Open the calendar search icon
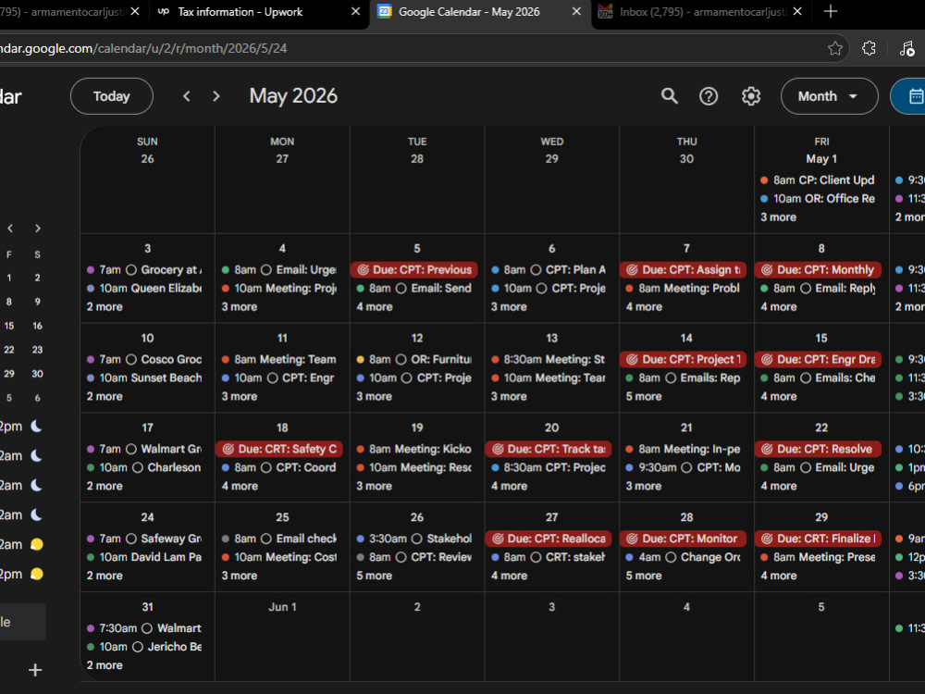 [669, 96]
